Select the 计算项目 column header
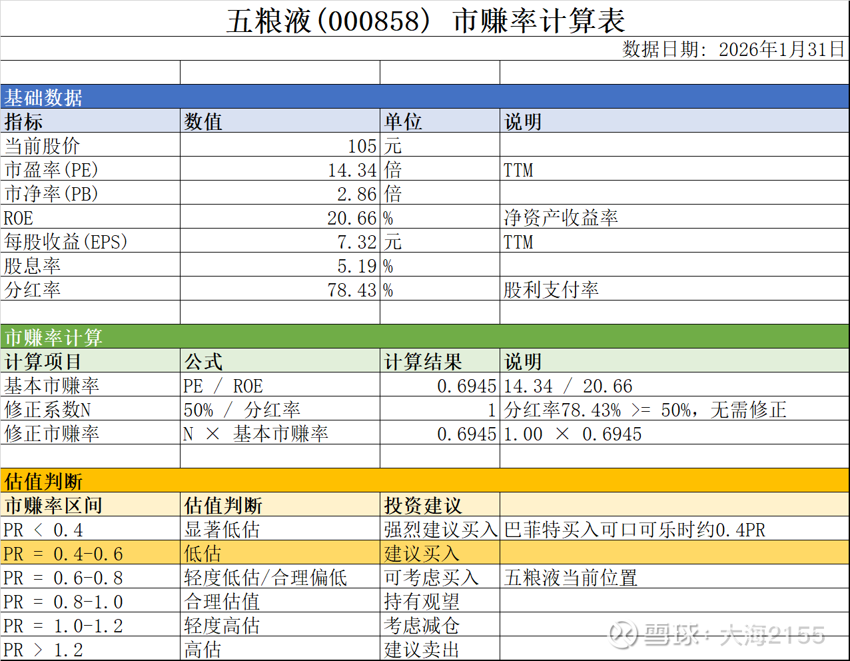Image resolution: width=850 pixels, height=661 pixels. tap(90, 360)
